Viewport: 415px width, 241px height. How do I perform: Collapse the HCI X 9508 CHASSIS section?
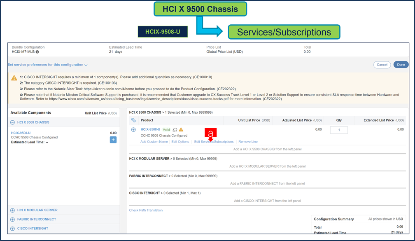click(12, 122)
